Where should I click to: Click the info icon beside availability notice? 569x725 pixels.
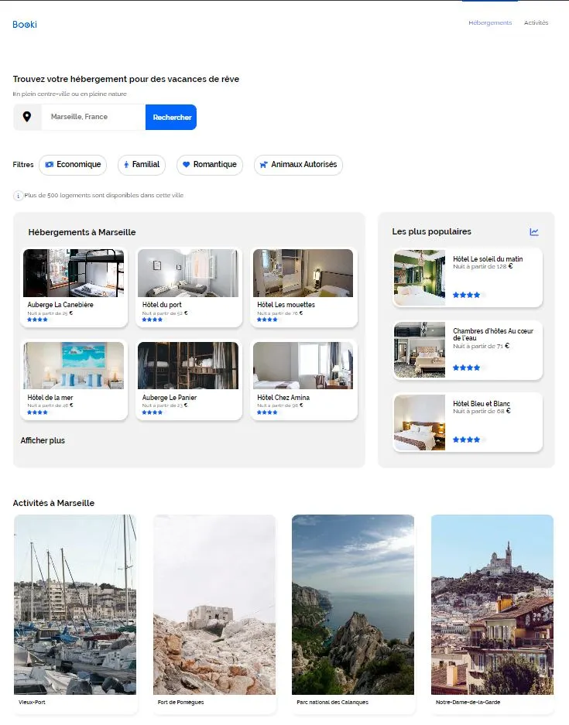(x=18, y=196)
